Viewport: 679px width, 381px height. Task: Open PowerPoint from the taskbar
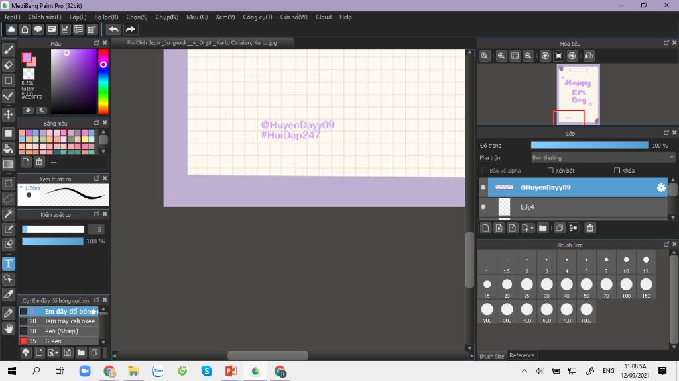(x=231, y=371)
